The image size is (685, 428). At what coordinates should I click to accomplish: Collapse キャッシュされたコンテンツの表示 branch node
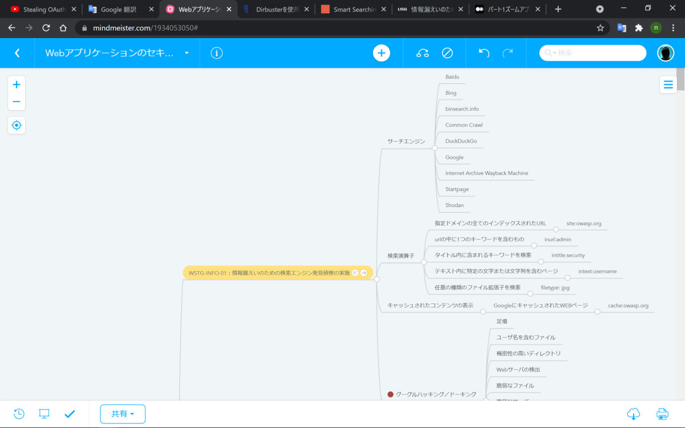482,312
